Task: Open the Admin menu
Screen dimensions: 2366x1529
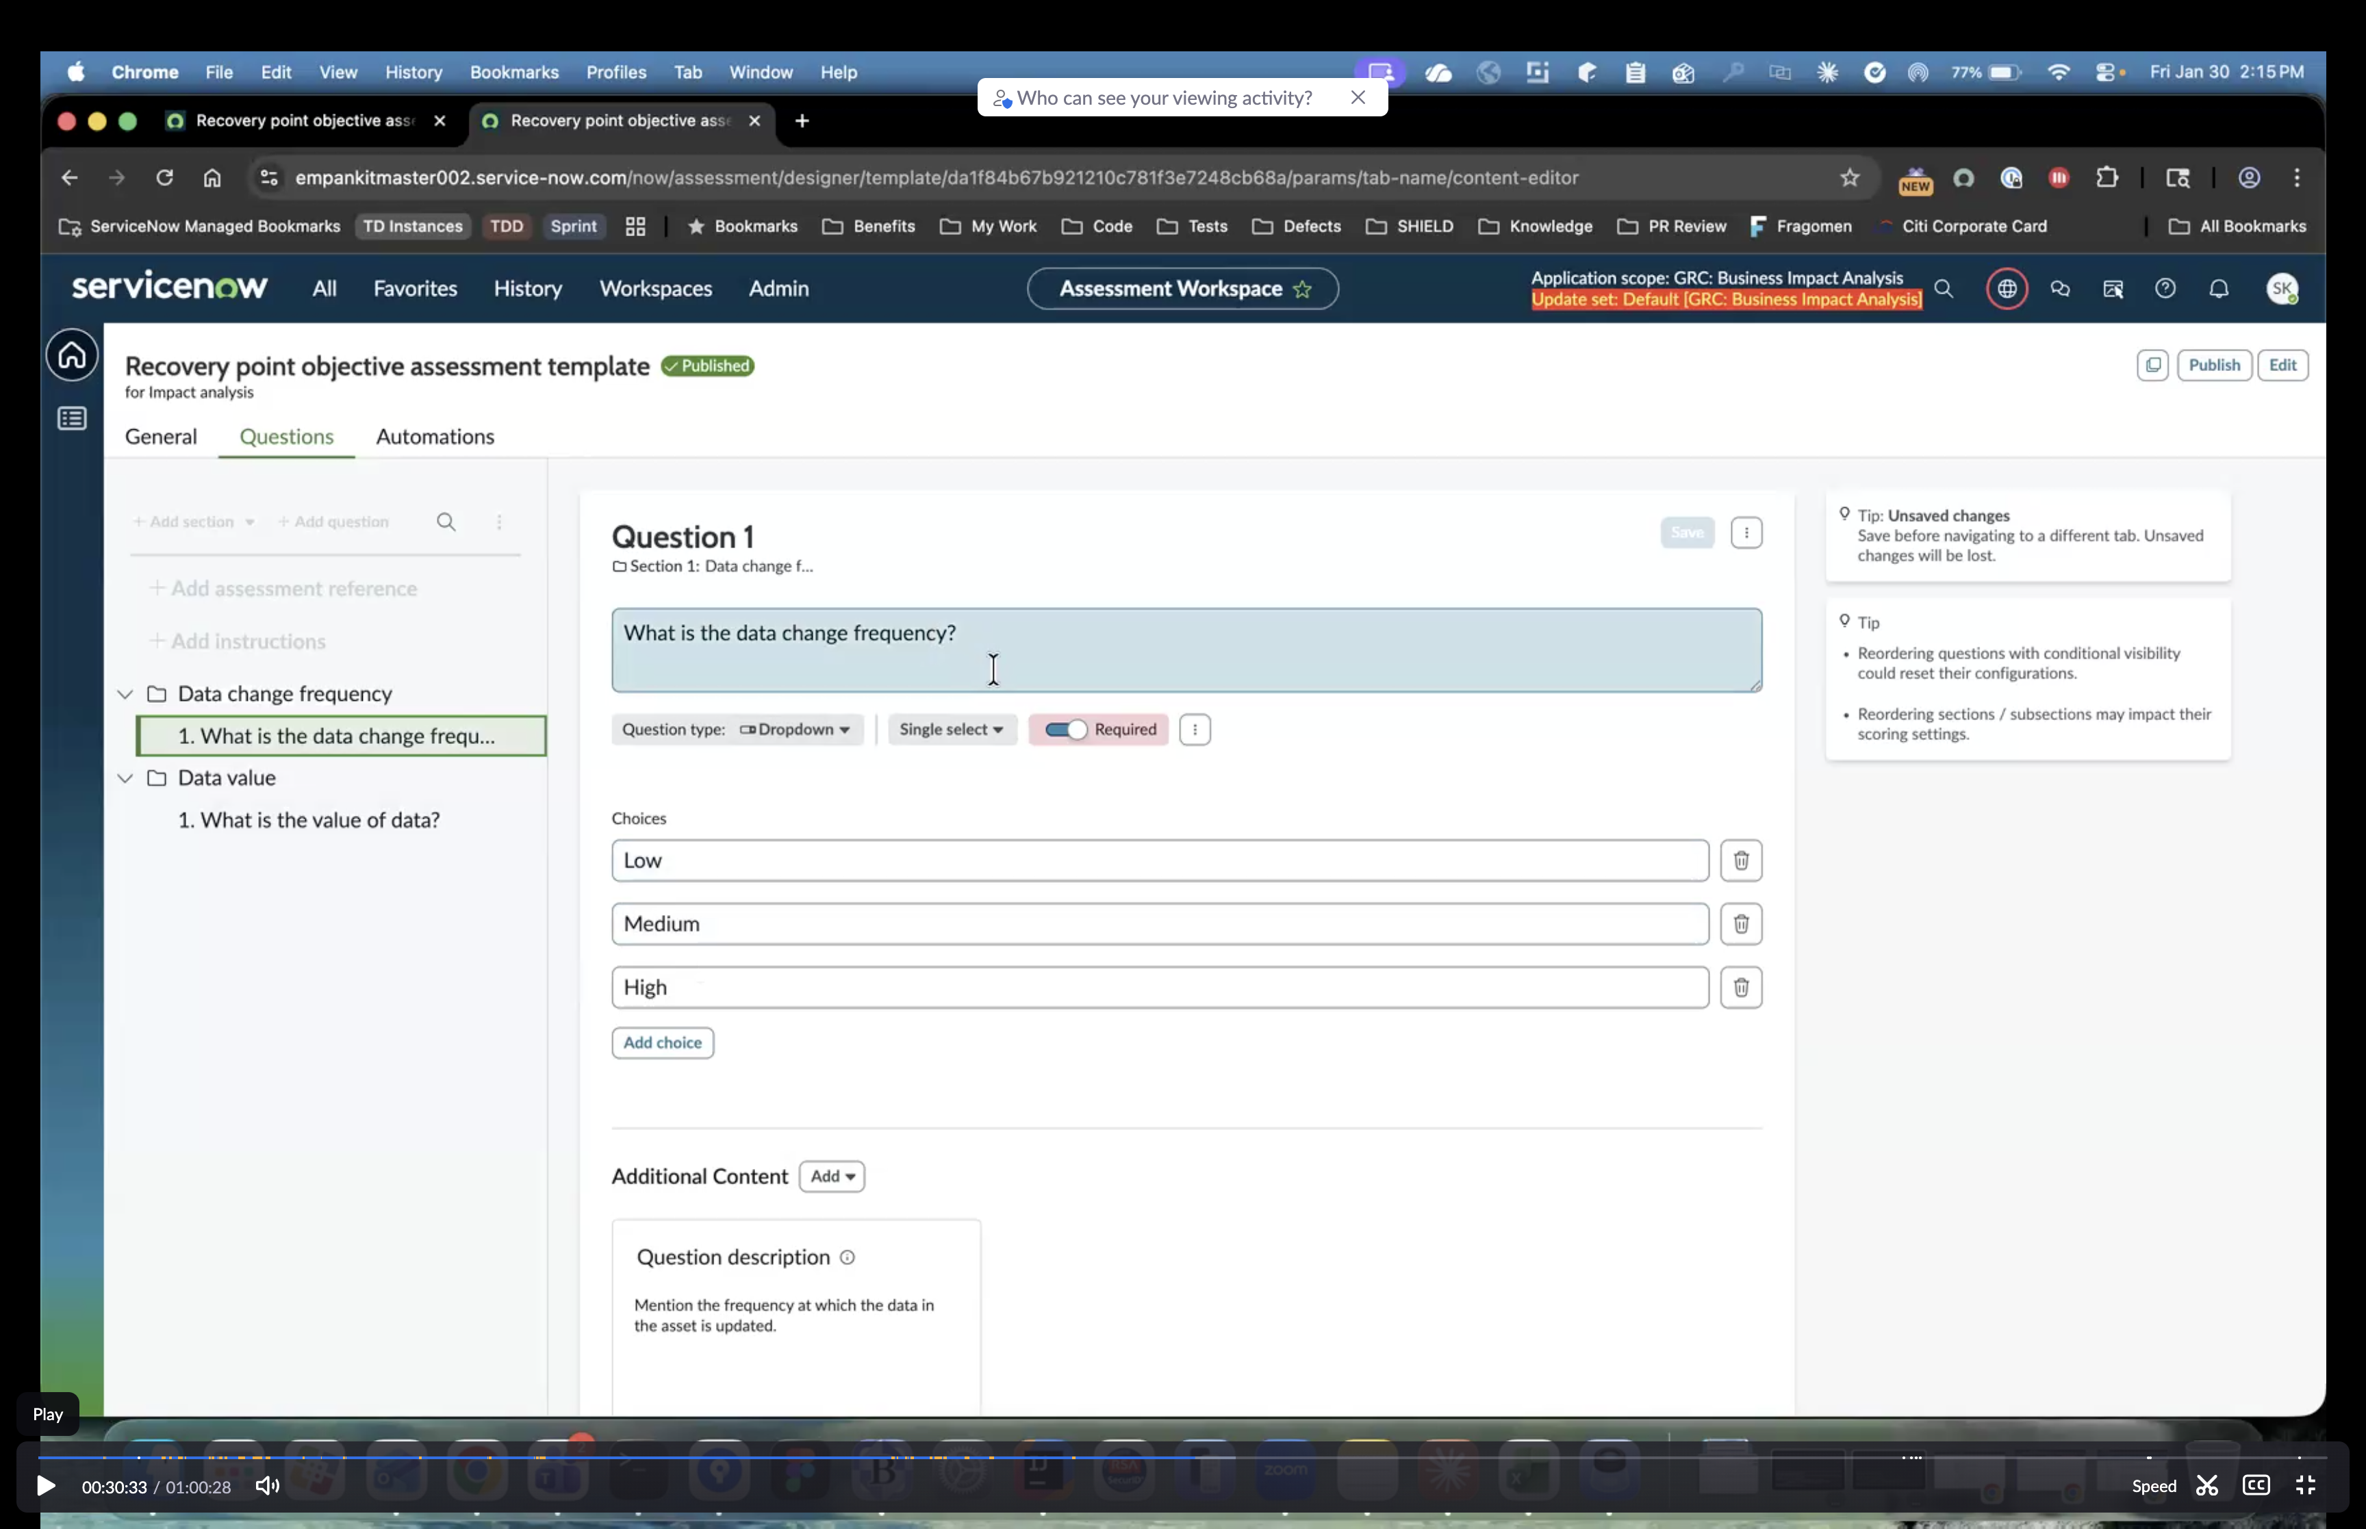Action: 778,289
